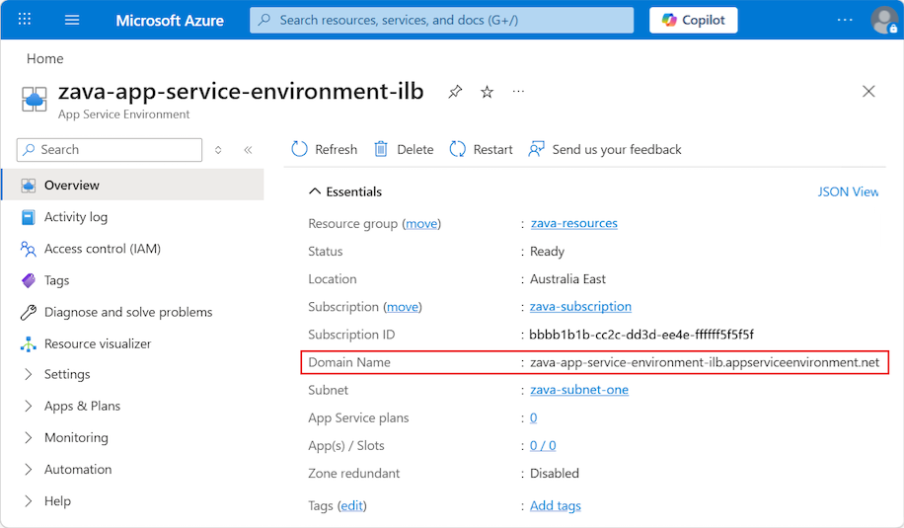904x528 pixels.
Task: Open zava-subnet-one subnet link
Action: 579,390
